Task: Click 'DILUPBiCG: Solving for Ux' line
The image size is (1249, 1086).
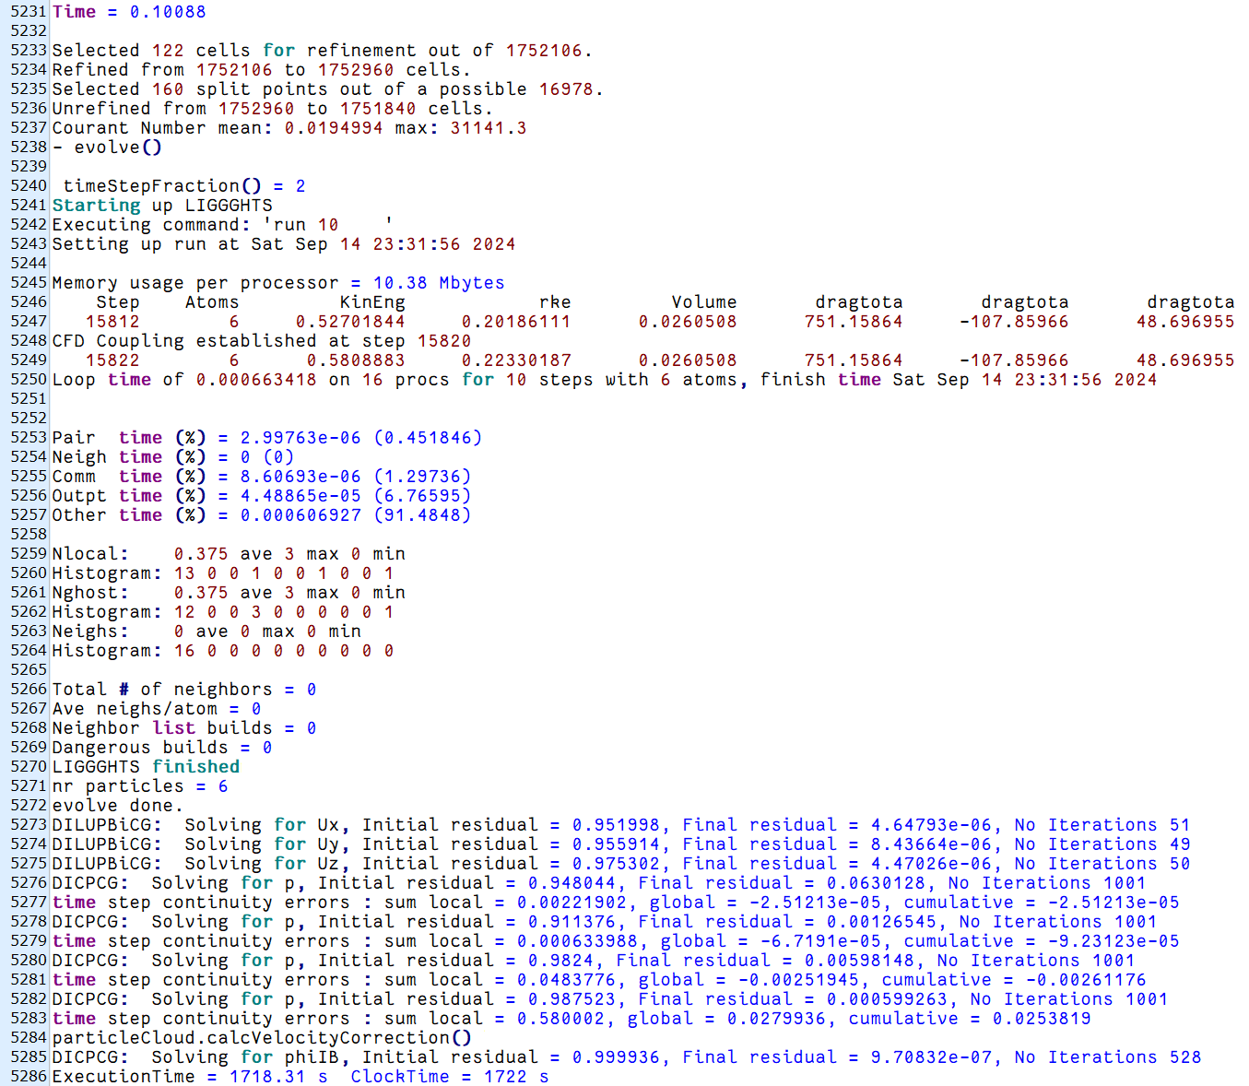Action: (x=621, y=825)
